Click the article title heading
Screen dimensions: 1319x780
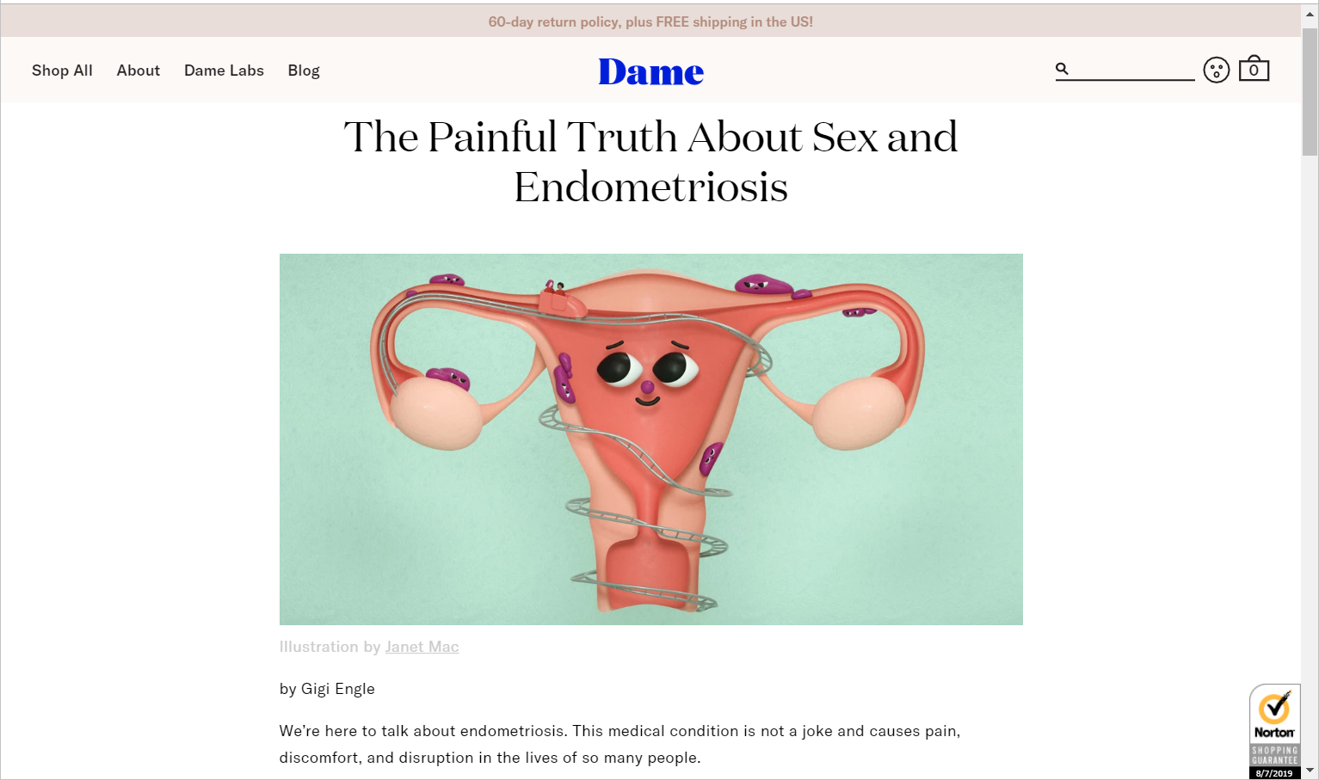[x=650, y=162]
